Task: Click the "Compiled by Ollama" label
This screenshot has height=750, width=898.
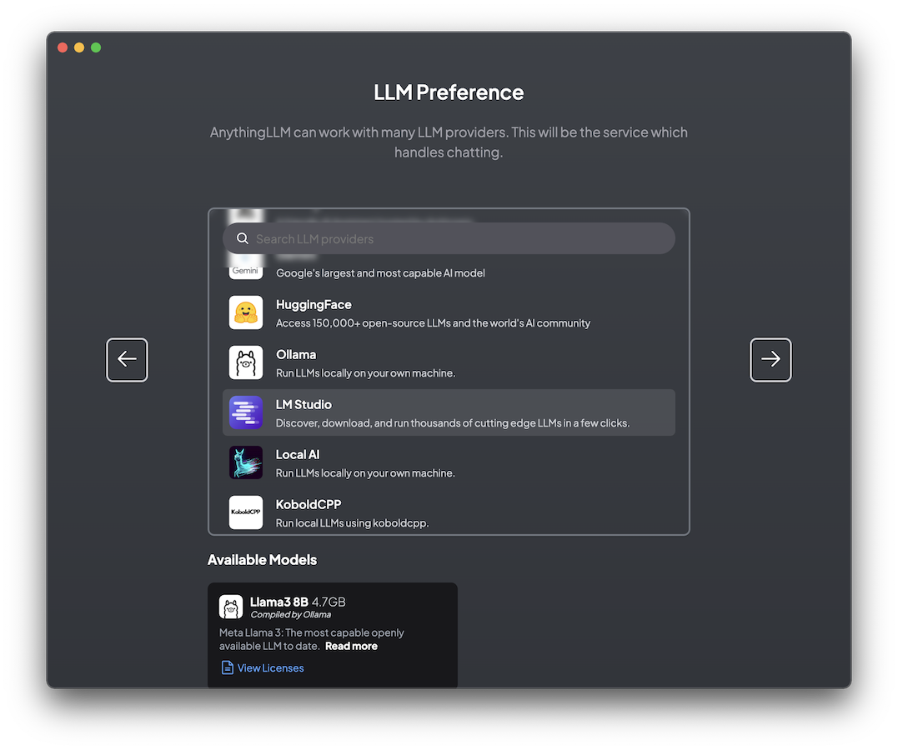Action: (x=290, y=614)
